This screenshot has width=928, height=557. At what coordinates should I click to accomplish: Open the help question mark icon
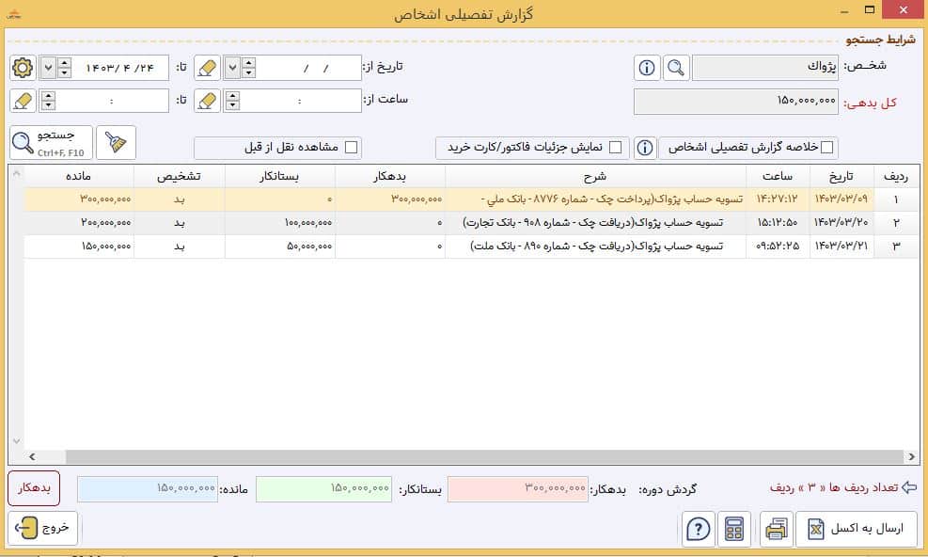[699, 529]
